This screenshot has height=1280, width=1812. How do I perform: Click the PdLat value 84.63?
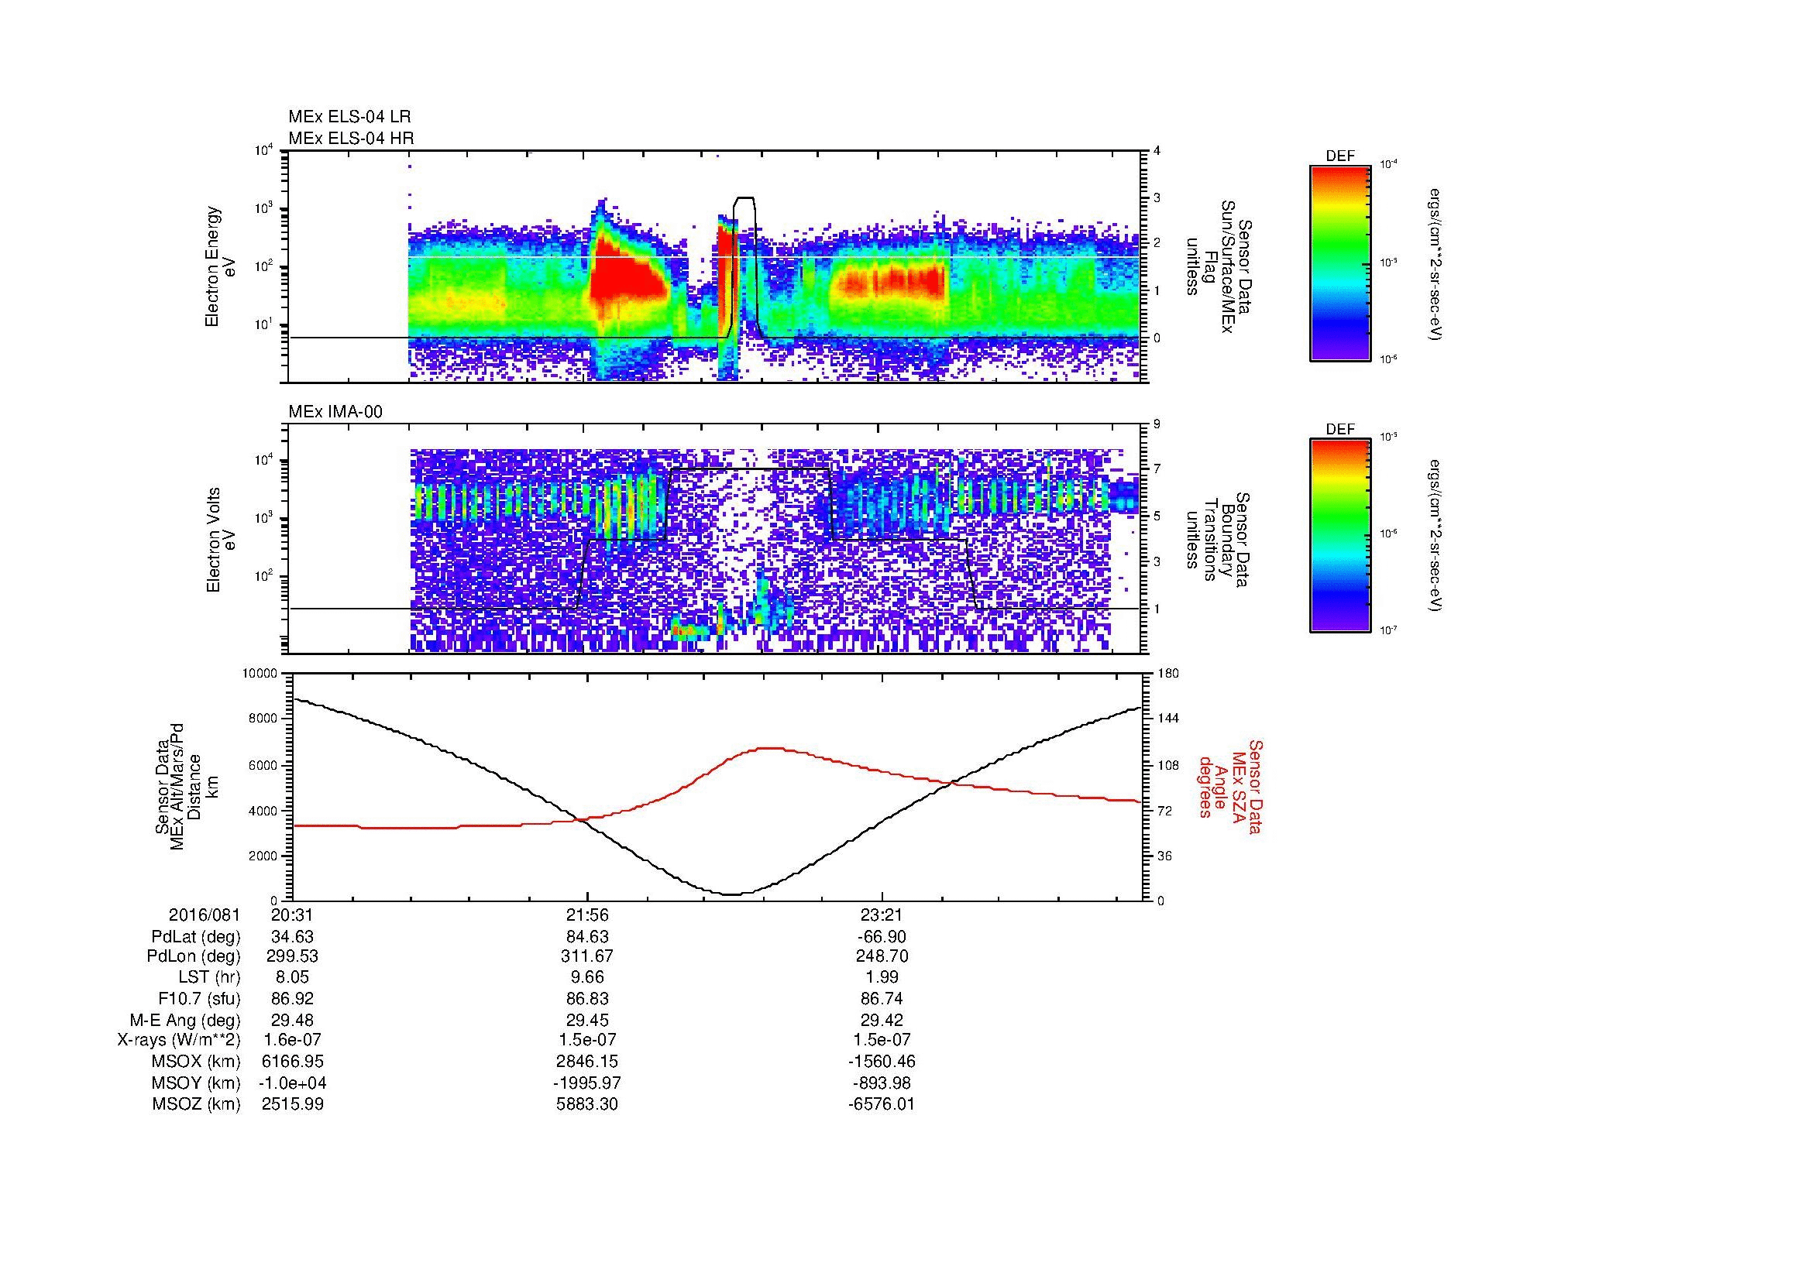pos(586,936)
